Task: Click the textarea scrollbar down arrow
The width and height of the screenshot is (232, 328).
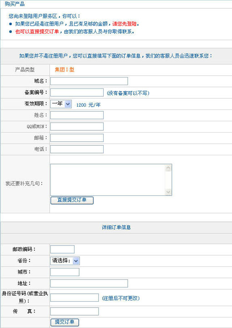Action: pos(168,192)
